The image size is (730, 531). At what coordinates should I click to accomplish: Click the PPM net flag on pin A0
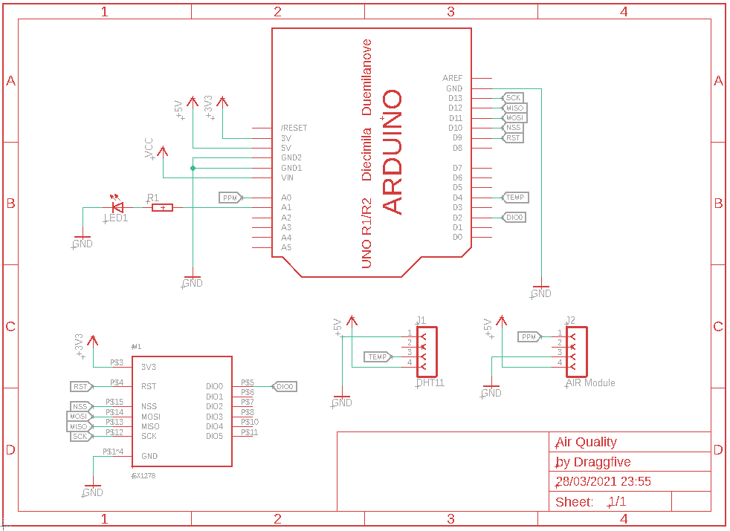pyautogui.click(x=230, y=198)
